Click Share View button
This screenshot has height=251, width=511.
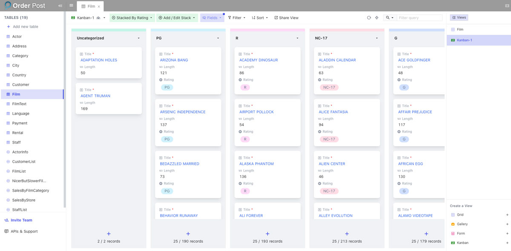pyautogui.click(x=286, y=18)
